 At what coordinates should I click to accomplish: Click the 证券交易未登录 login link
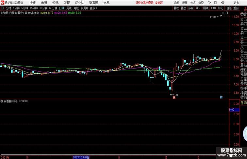144,3
